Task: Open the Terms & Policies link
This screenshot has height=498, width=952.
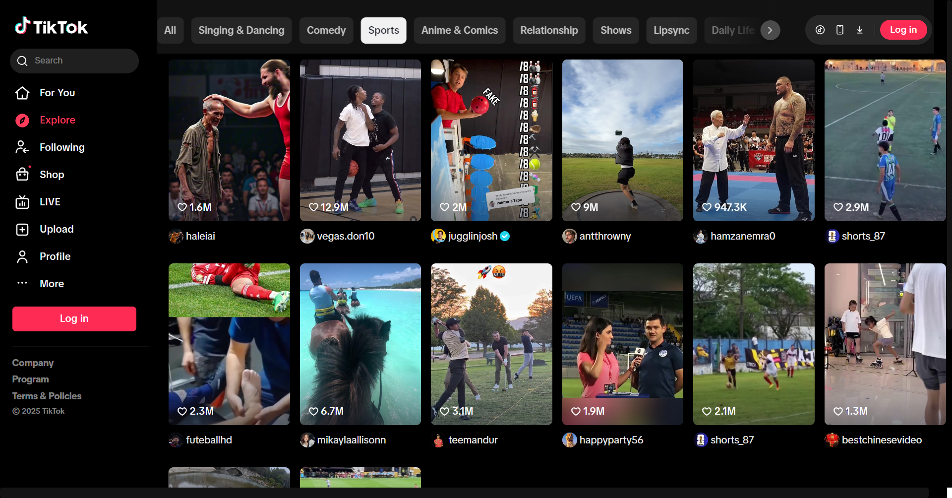Action: click(47, 396)
